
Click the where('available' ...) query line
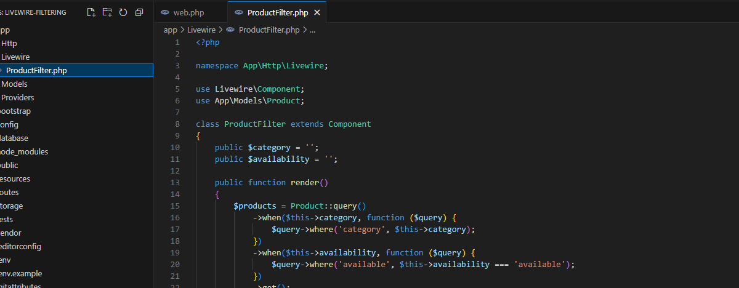tap(422, 264)
